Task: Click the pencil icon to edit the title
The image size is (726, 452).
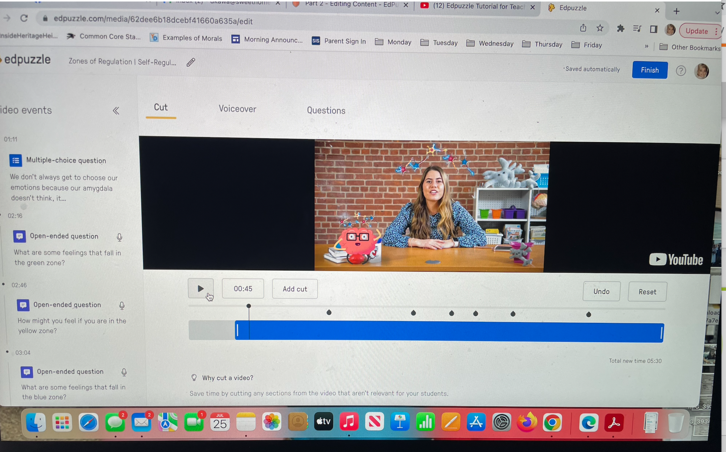Action: 191,63
